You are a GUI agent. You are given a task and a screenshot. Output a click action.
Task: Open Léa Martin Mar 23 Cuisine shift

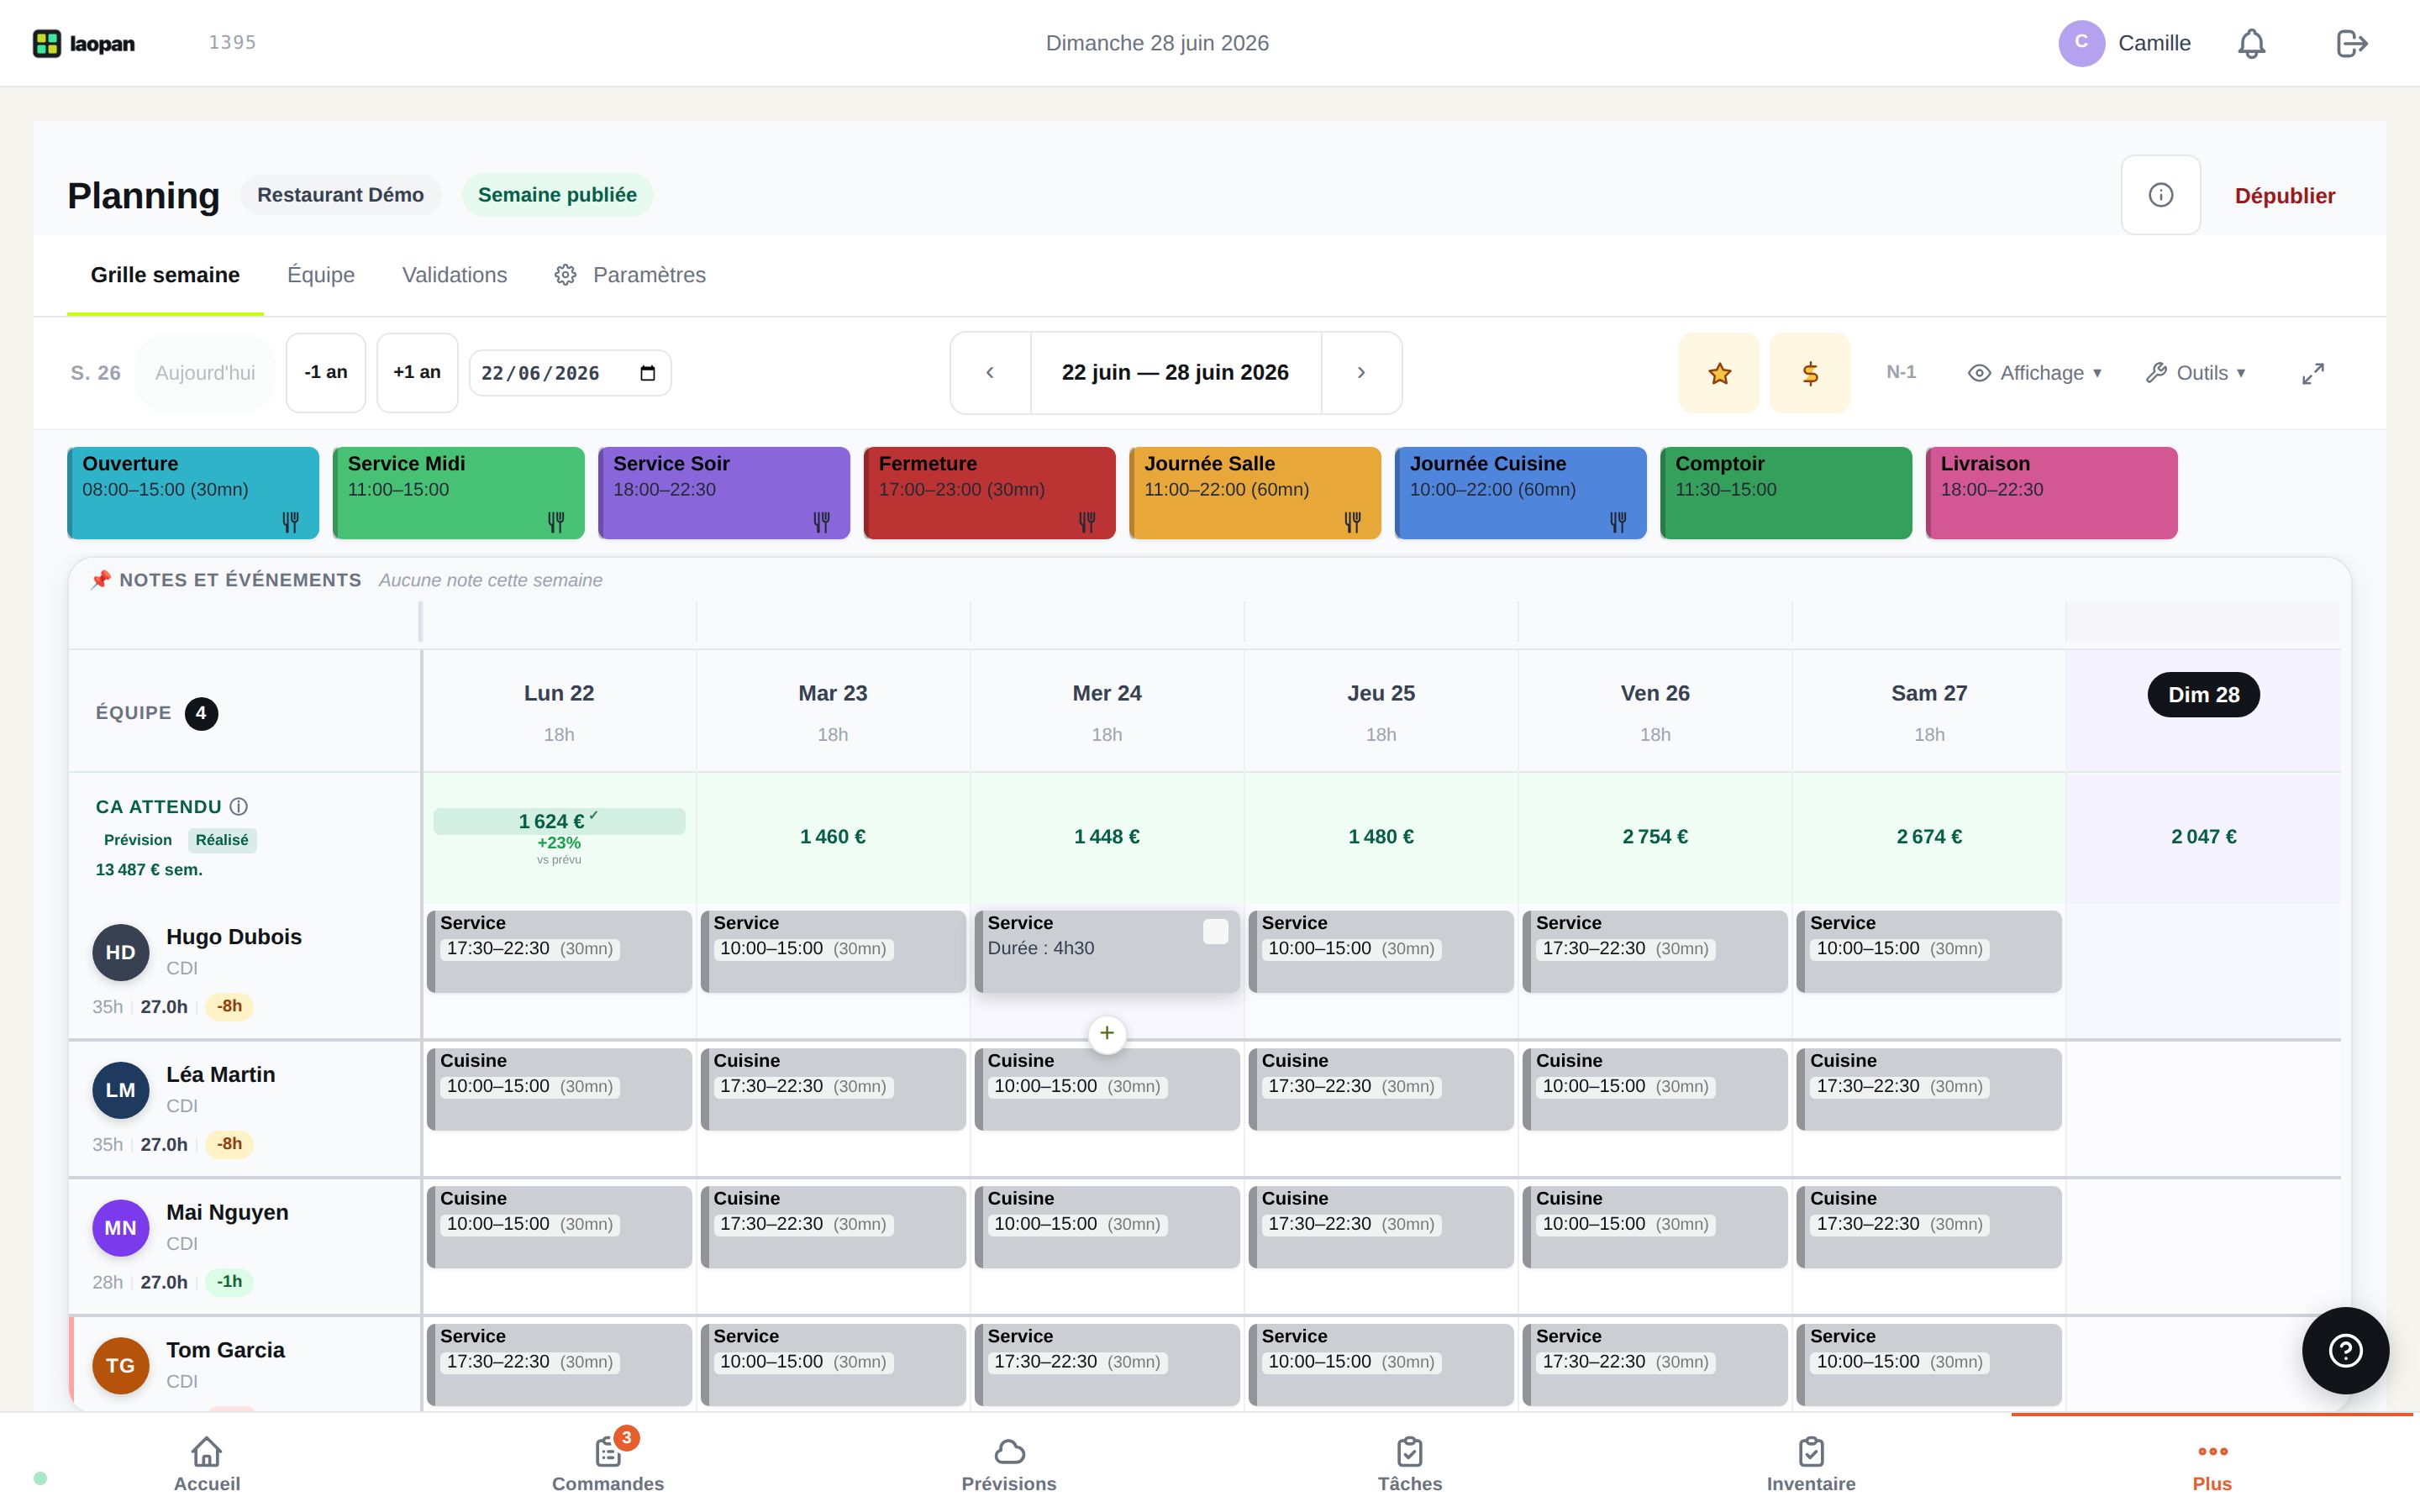pyautogui.click(x=833, y=1090)
